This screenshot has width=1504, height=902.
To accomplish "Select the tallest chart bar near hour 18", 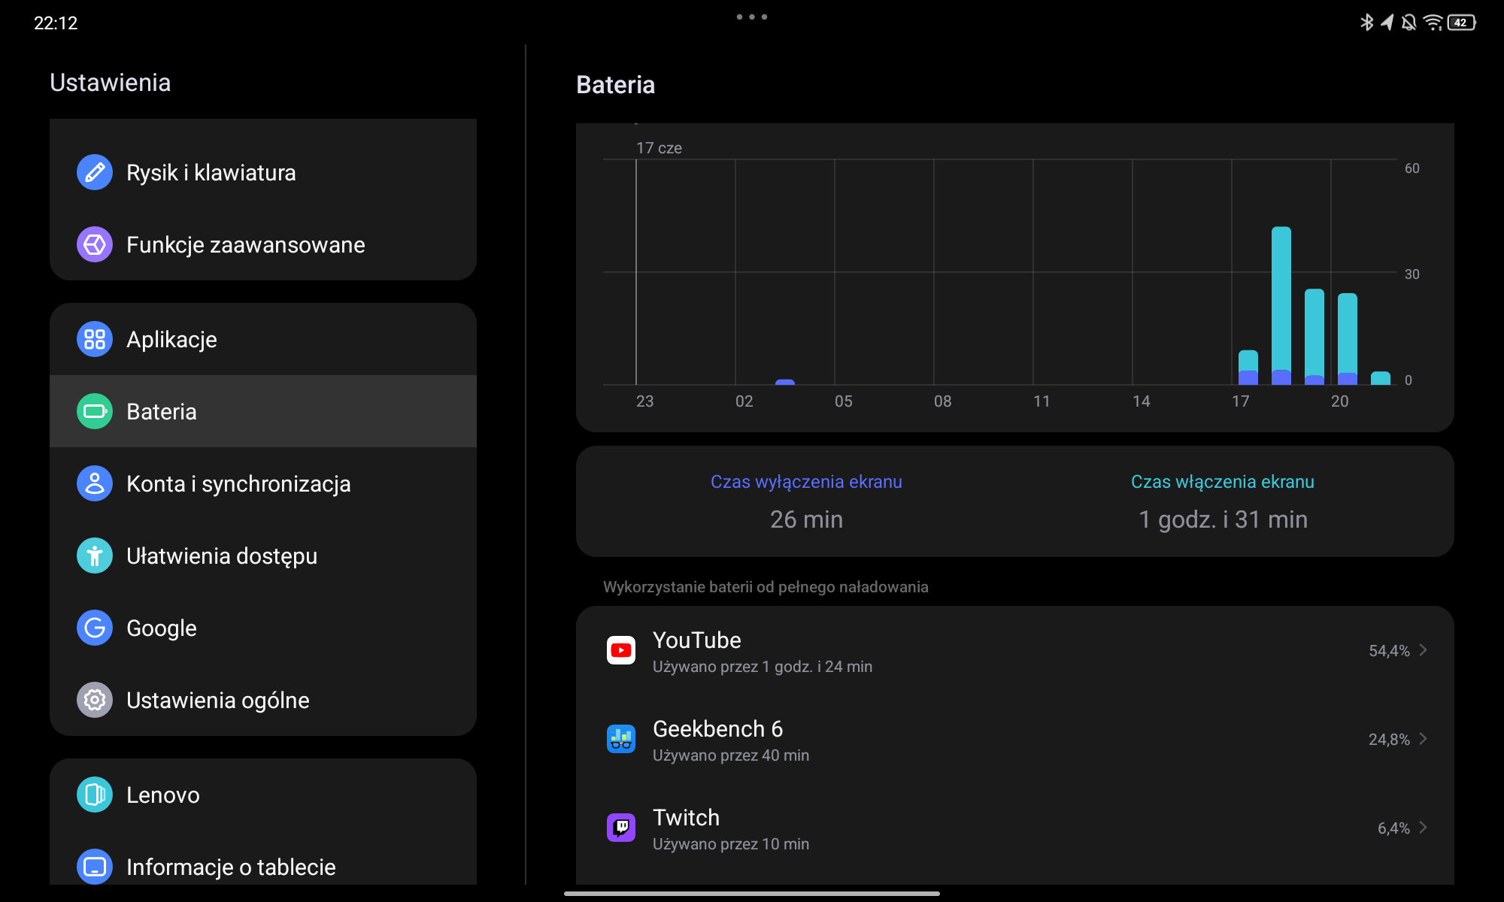I will (x=1281, y=306).
